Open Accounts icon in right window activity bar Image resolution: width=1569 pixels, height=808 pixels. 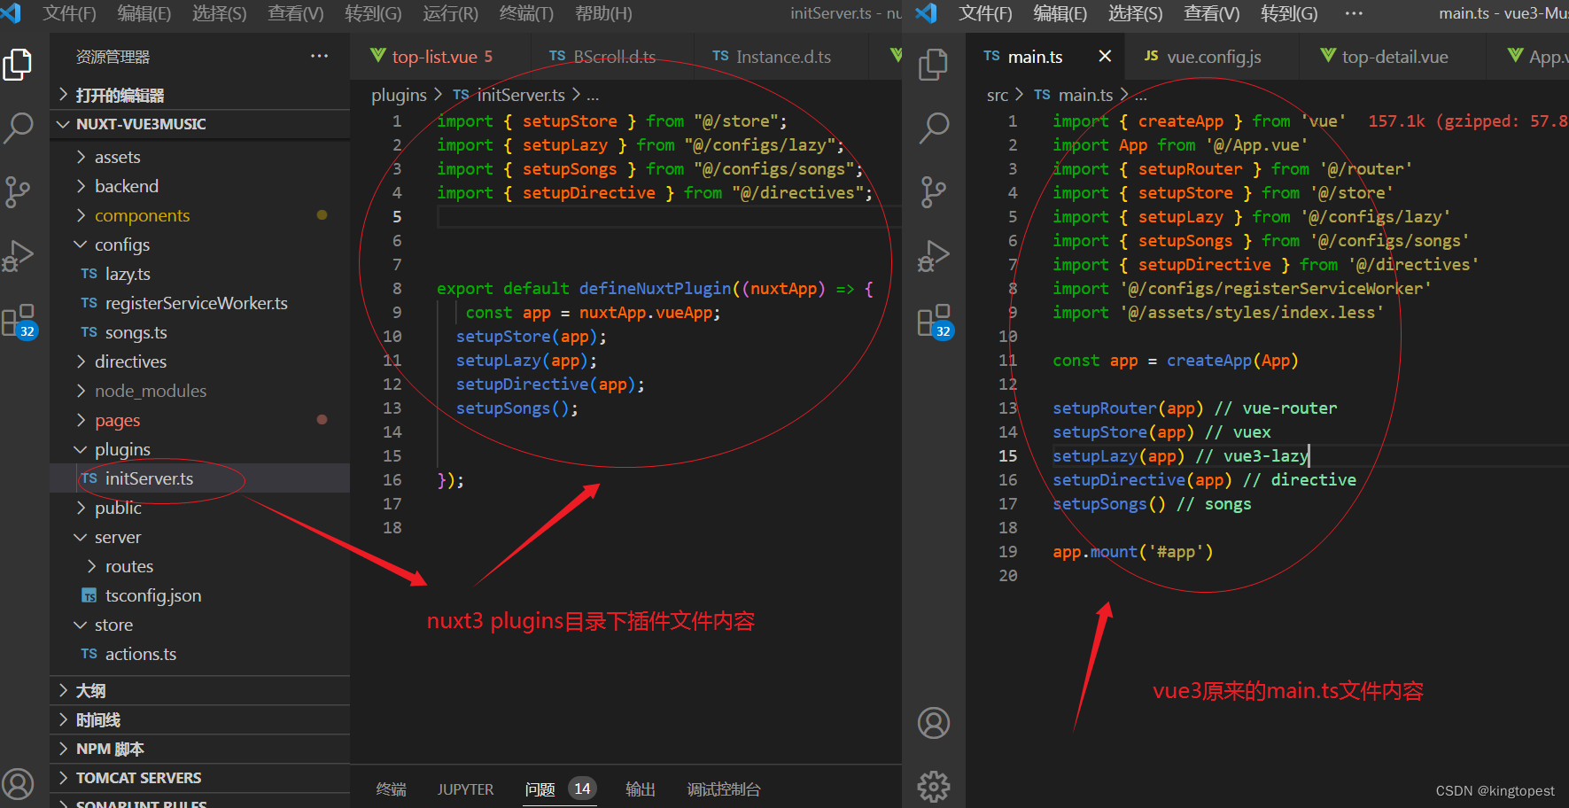934,723
